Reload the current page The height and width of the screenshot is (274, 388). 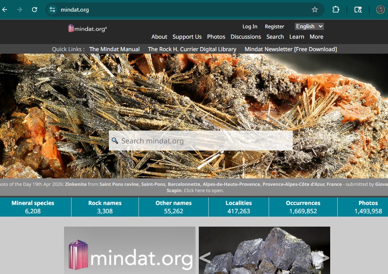click(x=35, y=9)
